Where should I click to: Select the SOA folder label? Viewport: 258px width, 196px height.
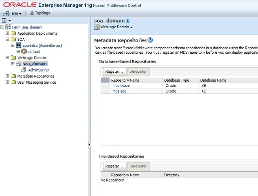[21, 40]
